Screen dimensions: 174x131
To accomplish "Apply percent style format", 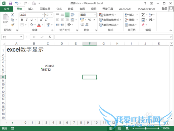I will (x=89, y=20).
